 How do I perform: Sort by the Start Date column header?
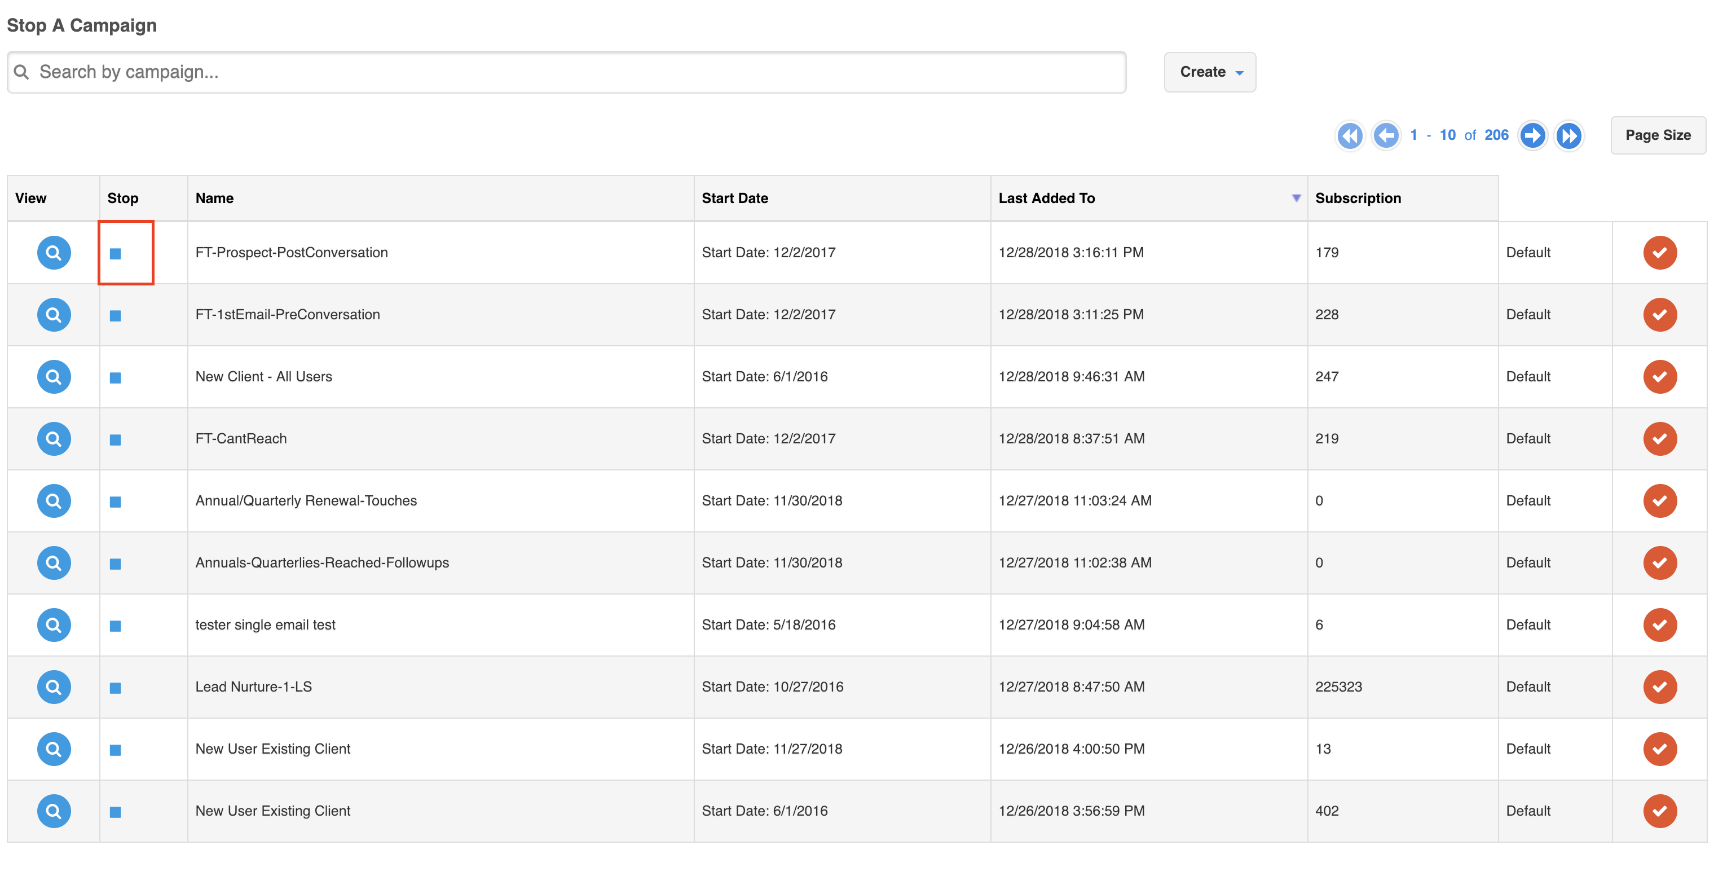(734, 198)
